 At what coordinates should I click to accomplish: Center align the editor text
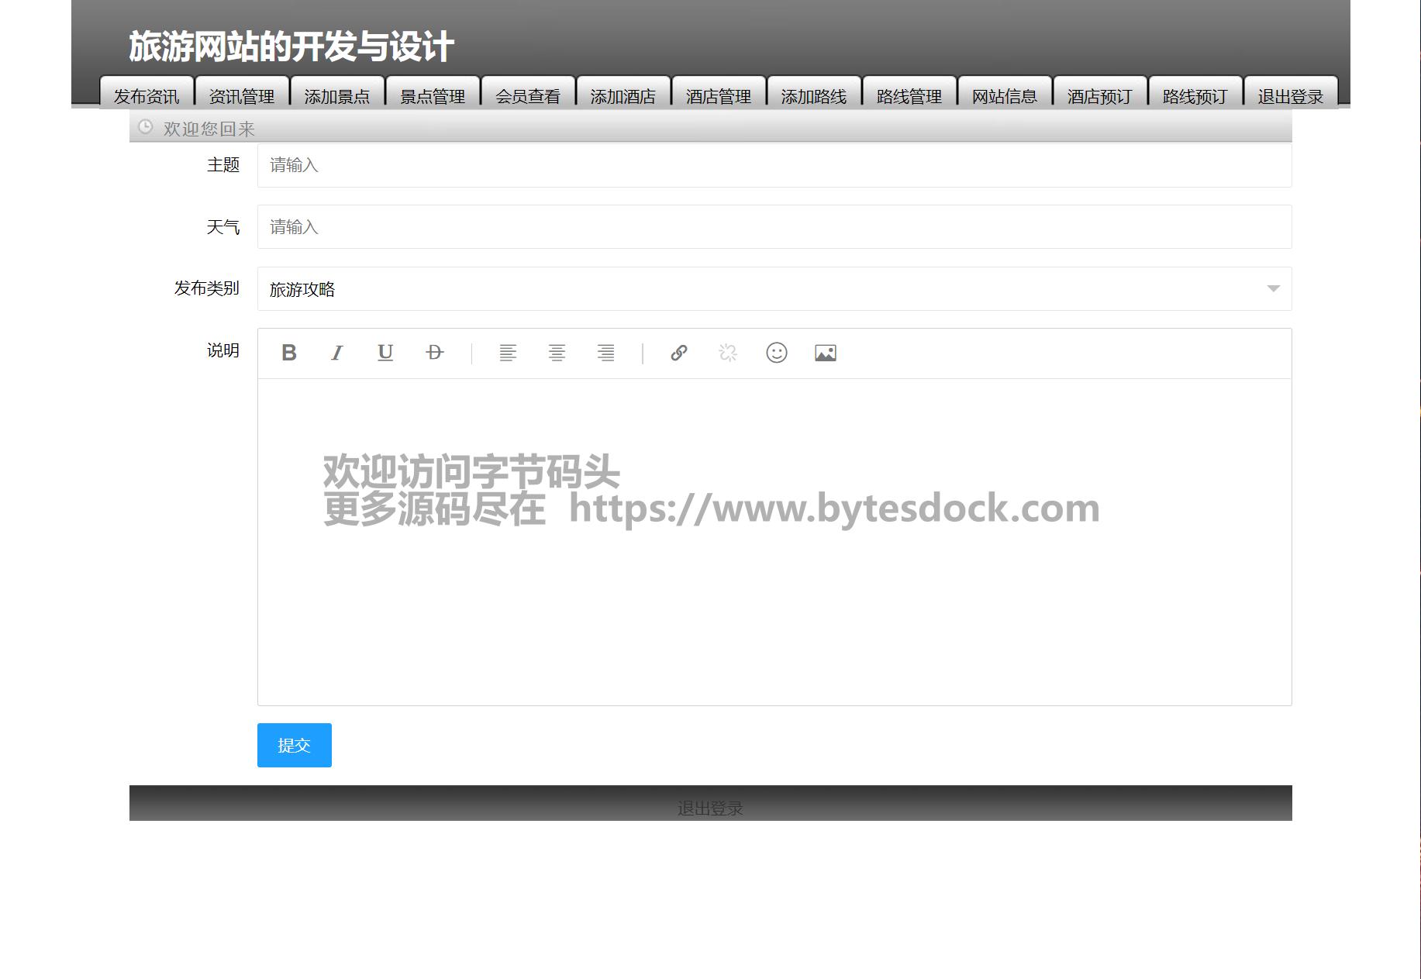(557, 353)
